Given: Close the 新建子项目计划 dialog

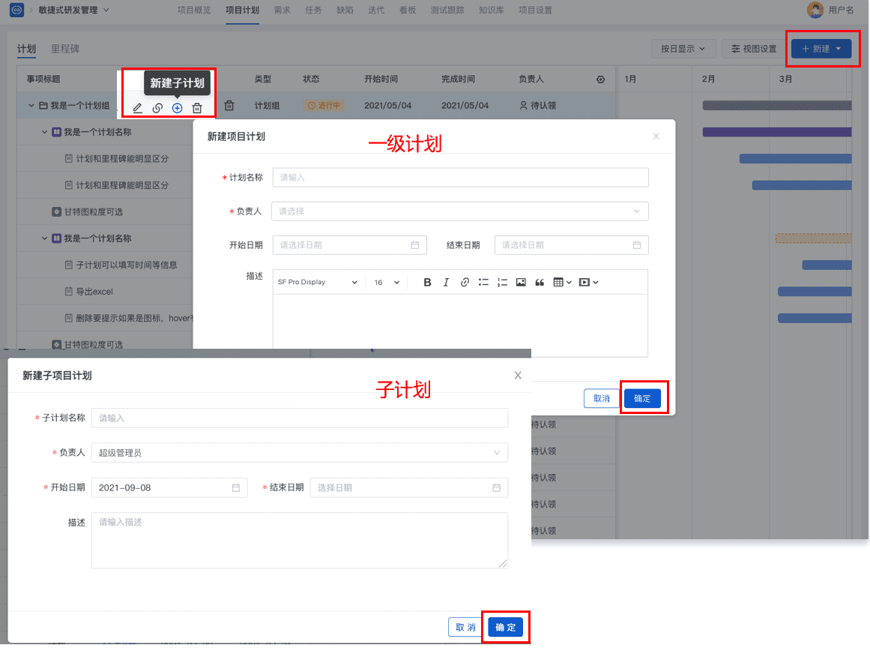Looking at the screenshot, I should 518,375.
